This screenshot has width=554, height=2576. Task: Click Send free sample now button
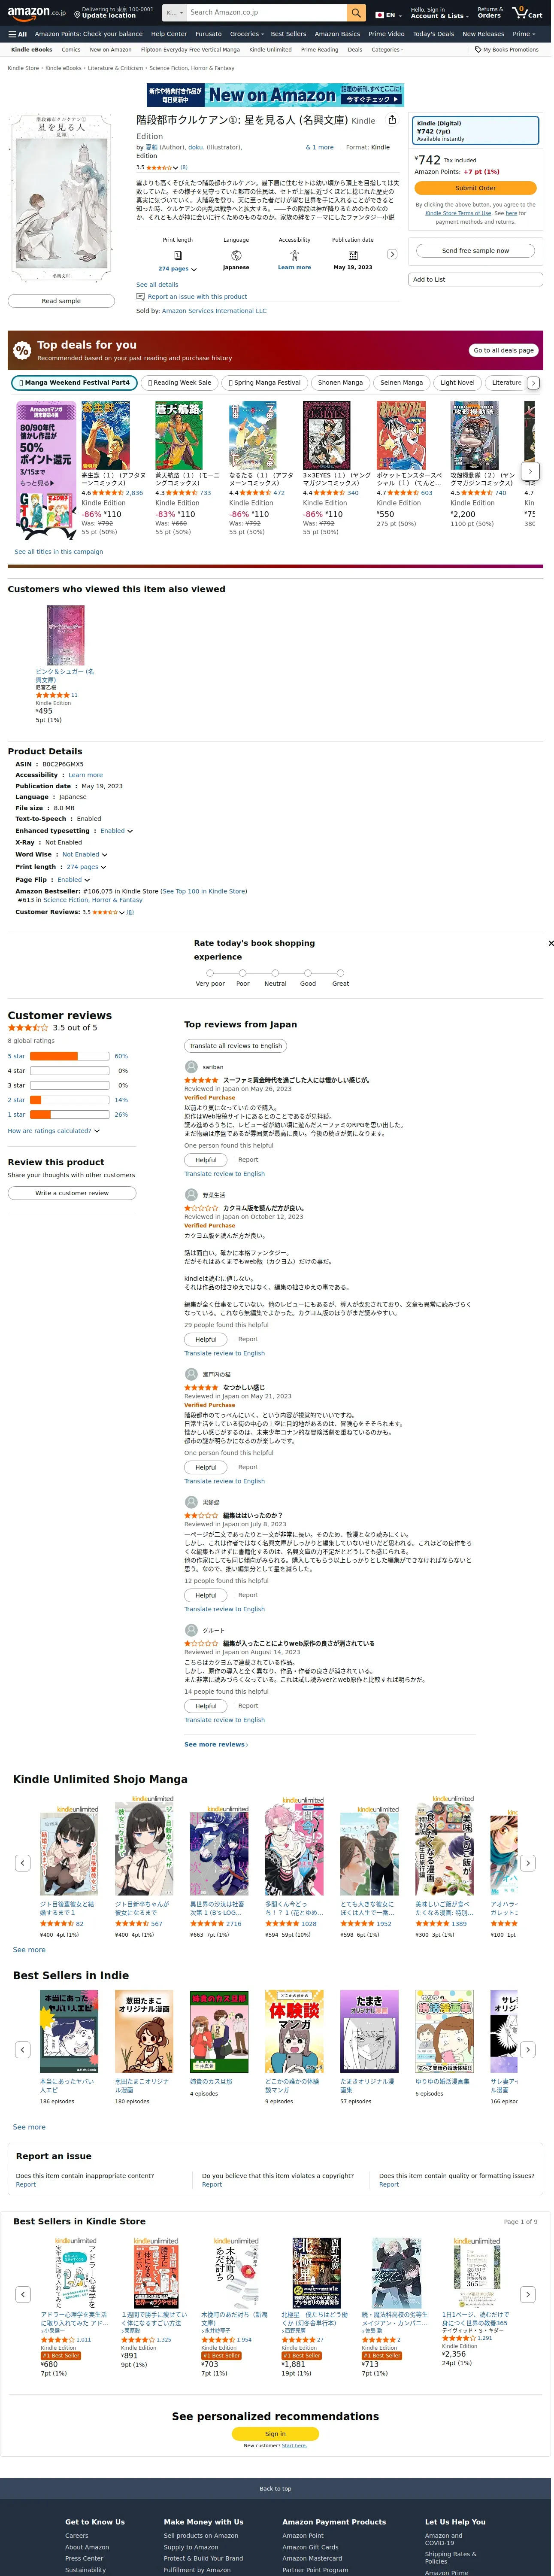(x=475, y=251)
